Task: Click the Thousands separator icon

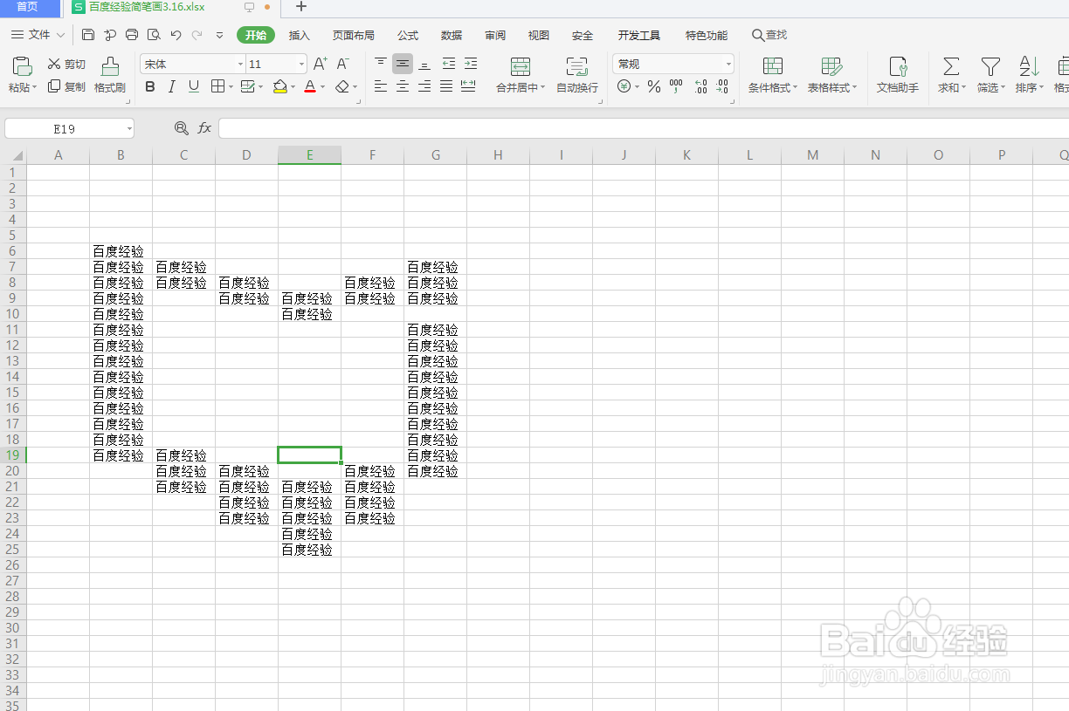Action: click(x=676, y=86)
